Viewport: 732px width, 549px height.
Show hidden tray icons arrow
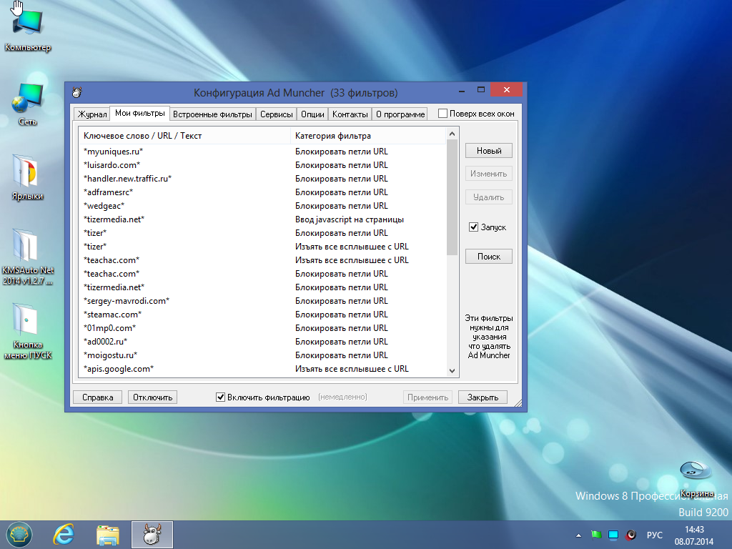578,535
